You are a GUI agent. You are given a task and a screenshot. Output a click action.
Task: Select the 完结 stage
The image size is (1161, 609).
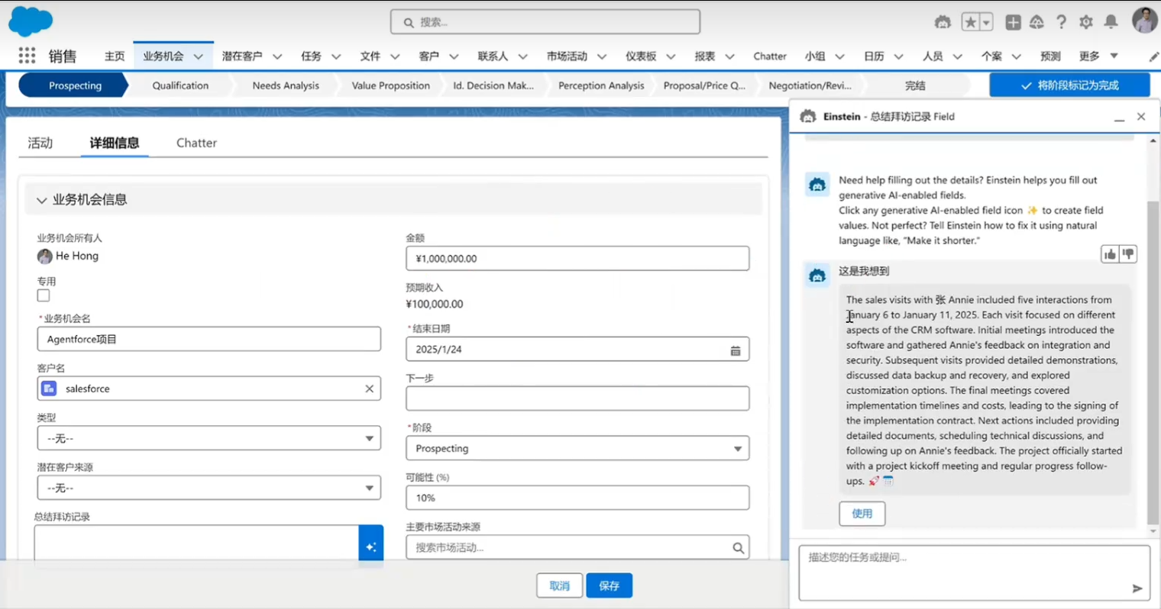[x=915, y=85]
